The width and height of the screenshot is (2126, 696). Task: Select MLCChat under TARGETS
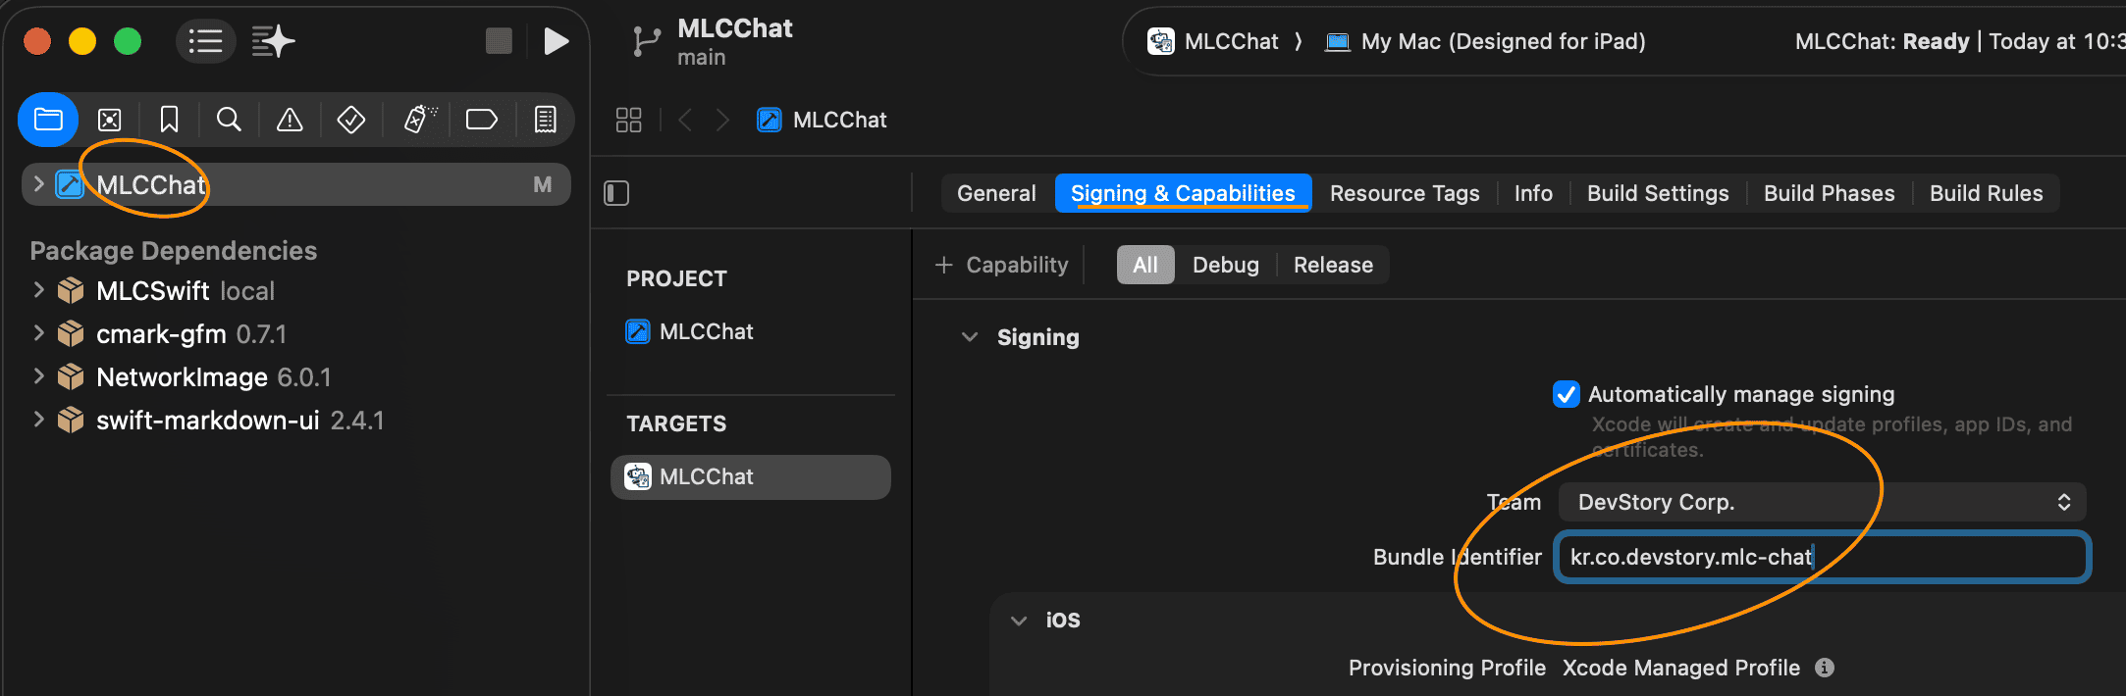pyautogui.click(x=751, y=477)
